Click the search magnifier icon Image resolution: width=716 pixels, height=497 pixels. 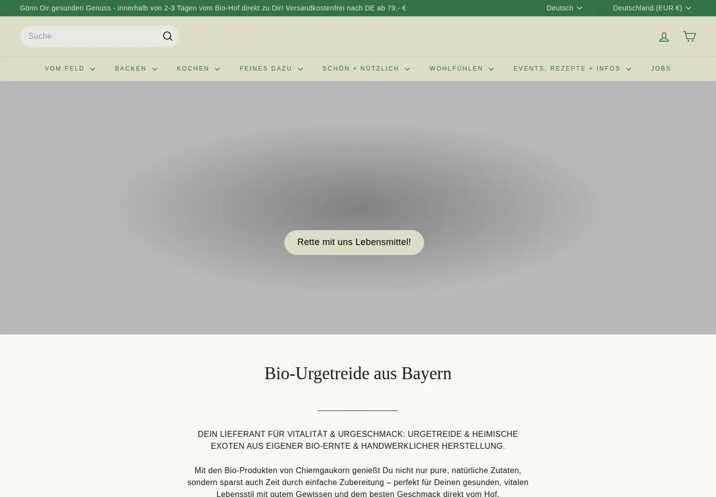tap(168, 36)
